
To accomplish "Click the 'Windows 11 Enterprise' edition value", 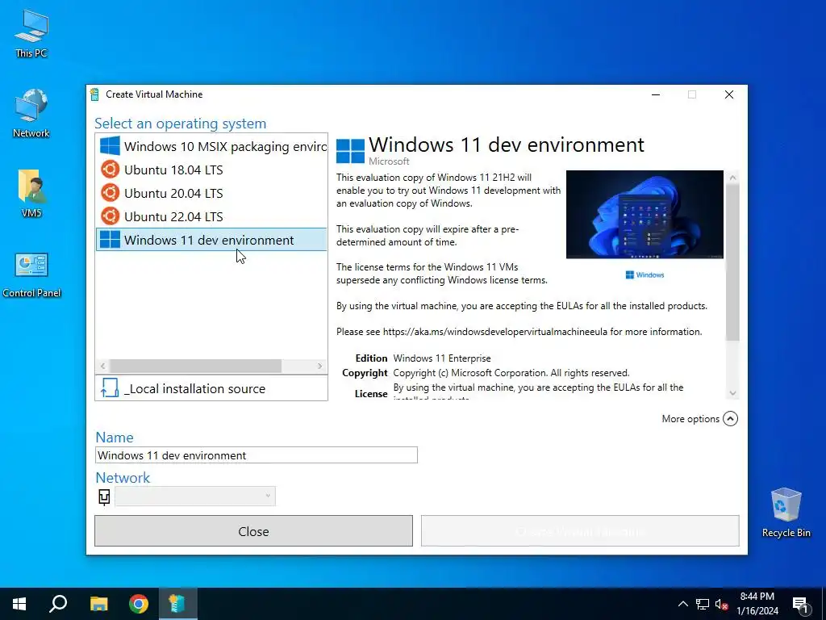I will 442,358.
